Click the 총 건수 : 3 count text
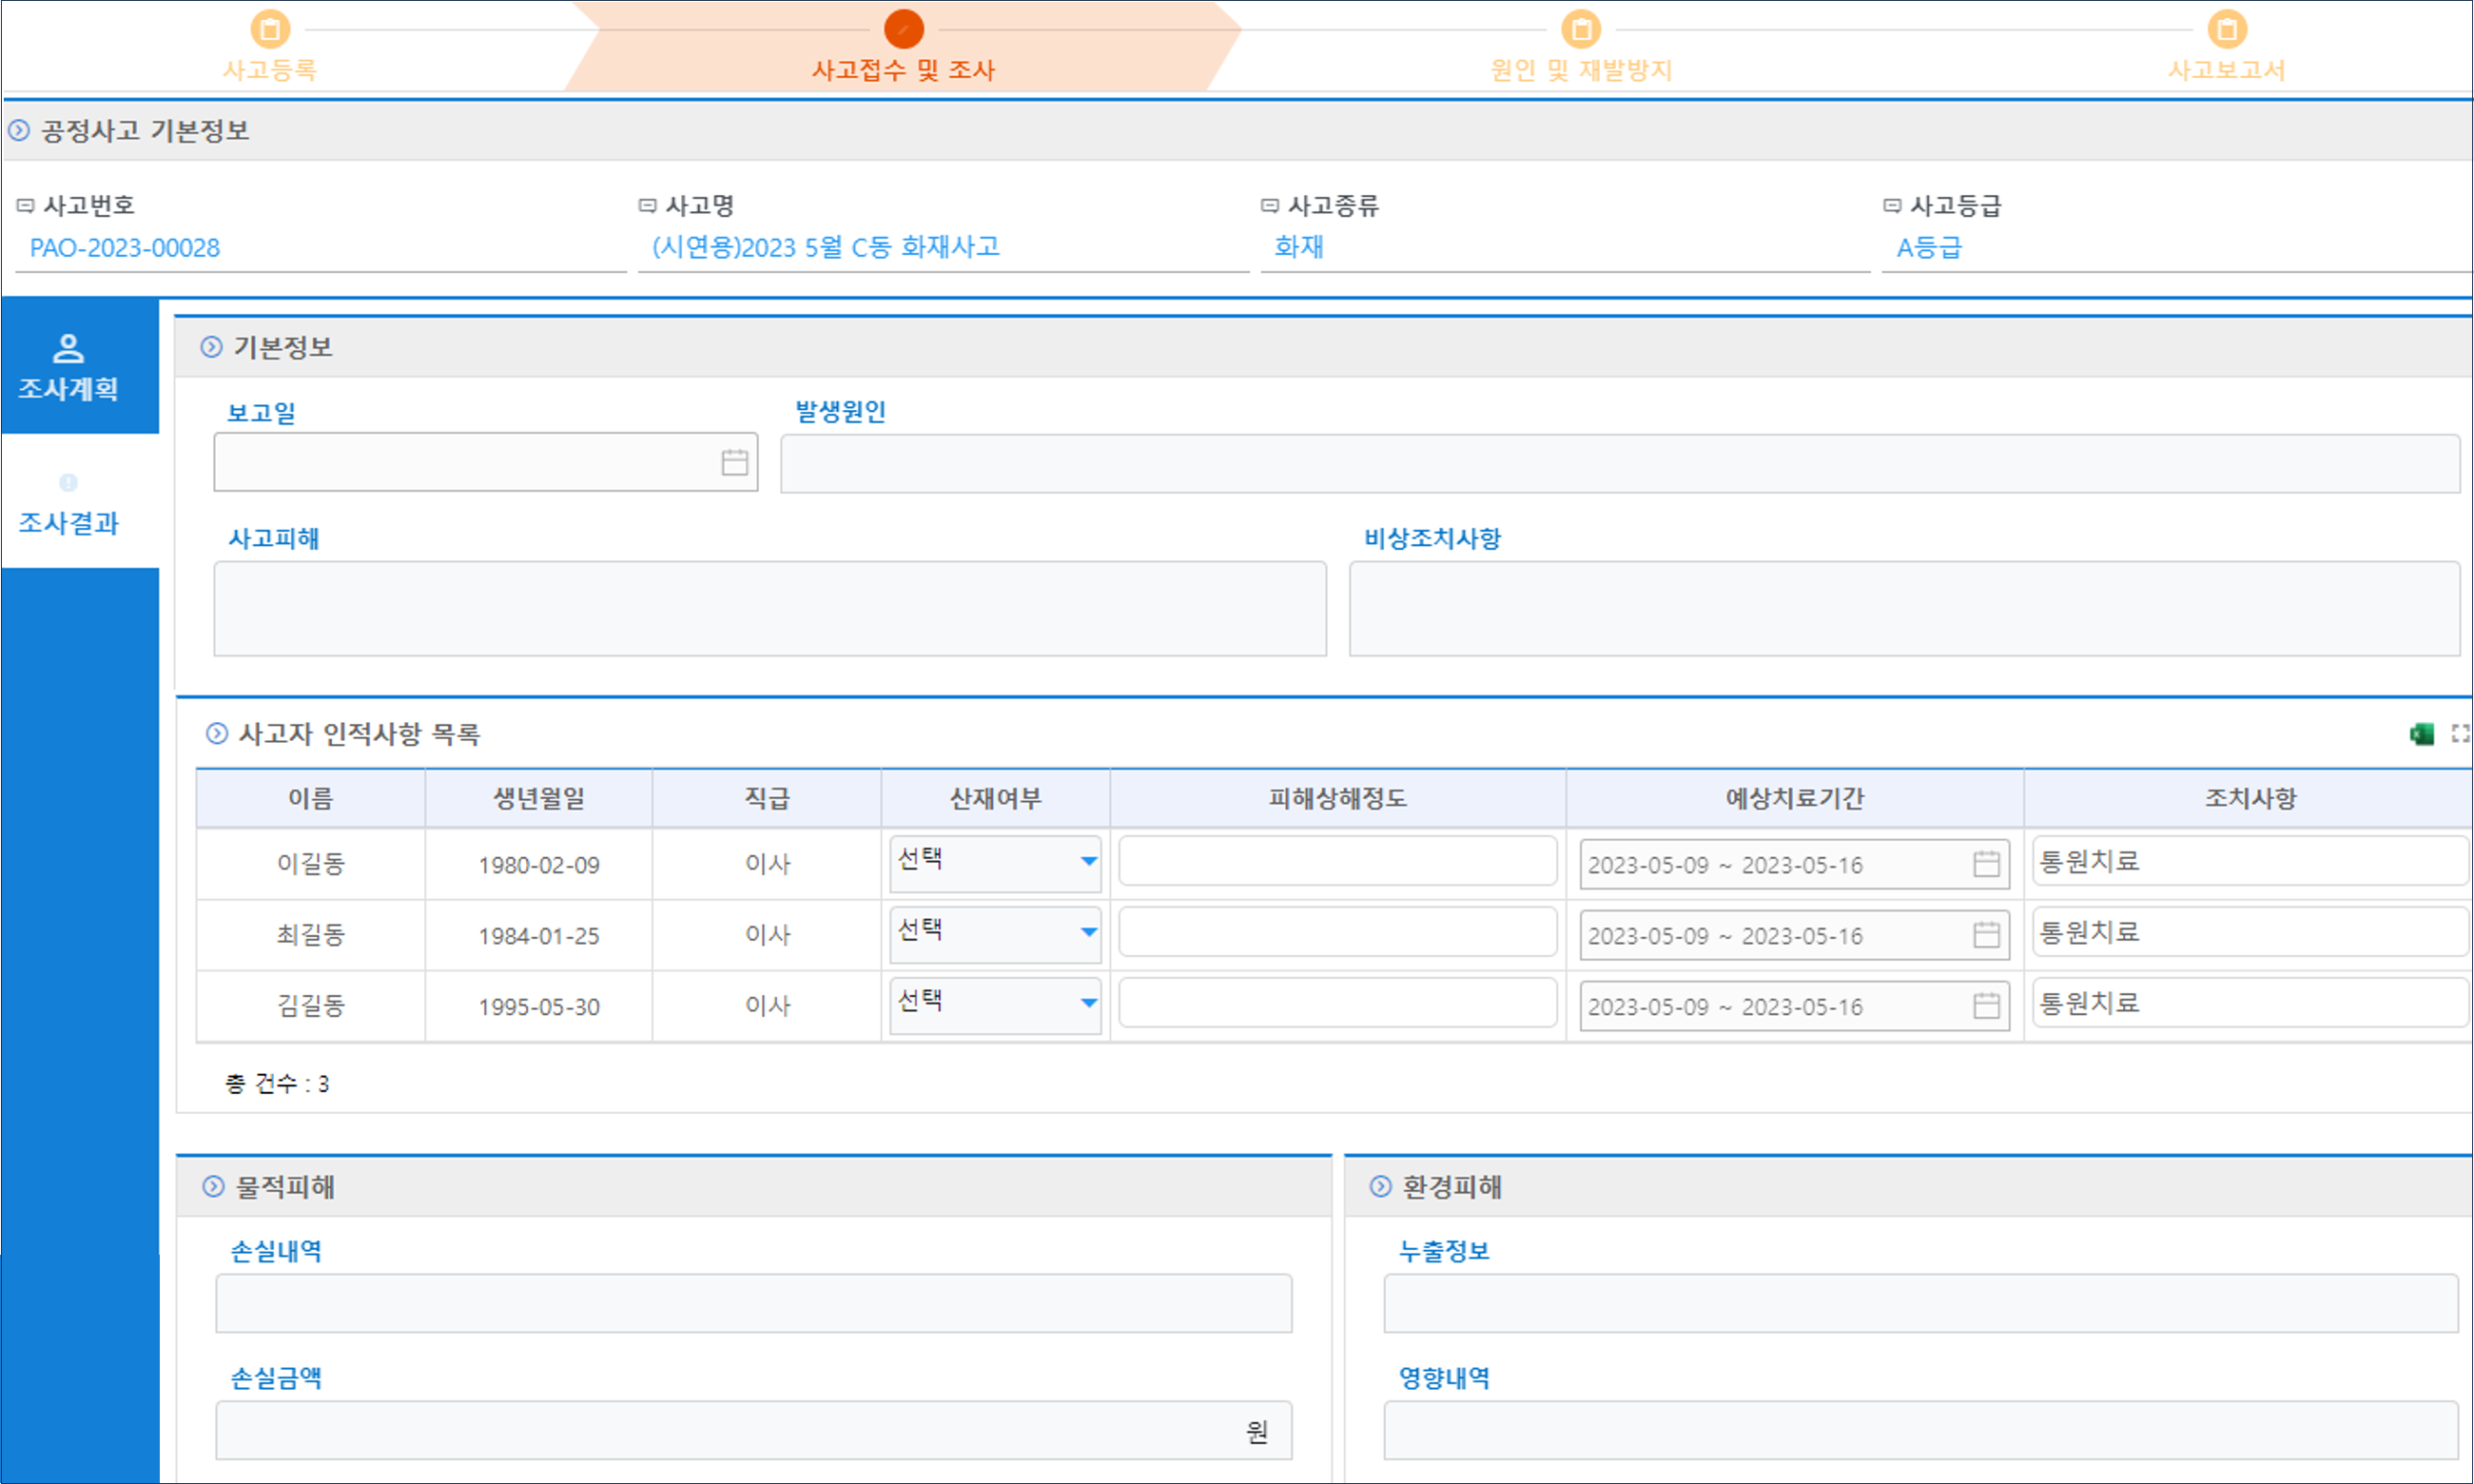The height and width of the screenshot is (1484, 2474). [277, 1083]
